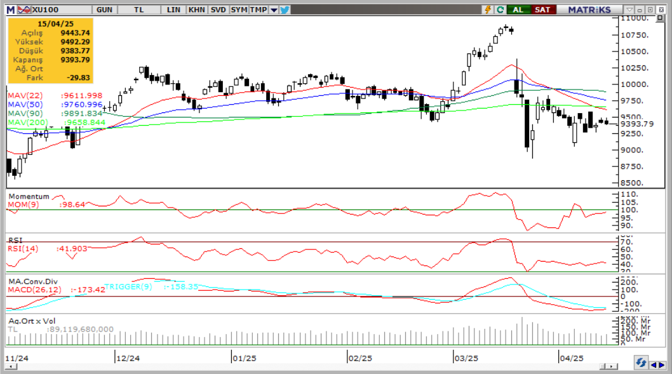The height and width of the screenshot is (374, 672).
Task: Select the SYM toolbar item
Action: (x=239, y=10)
